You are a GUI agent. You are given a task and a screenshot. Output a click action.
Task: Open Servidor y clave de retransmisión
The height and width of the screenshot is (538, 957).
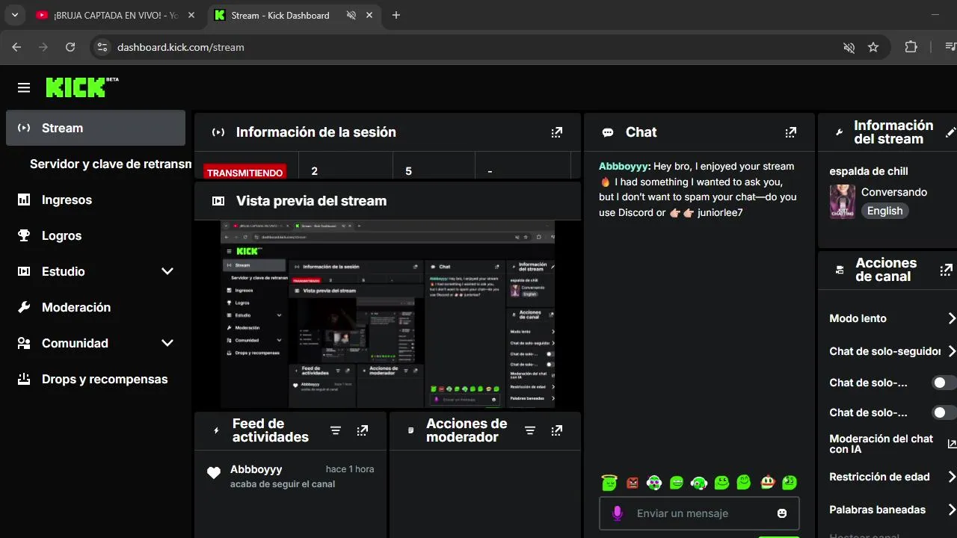pos(111,164)
